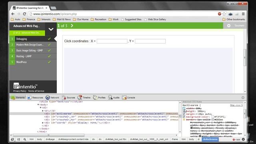
Task: Click the address bar URL
Action: pos(55,14)
